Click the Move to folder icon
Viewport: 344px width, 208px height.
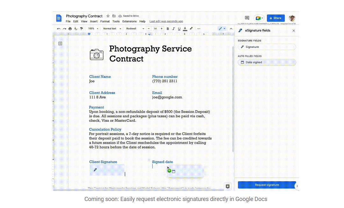(x=114, y=16)
